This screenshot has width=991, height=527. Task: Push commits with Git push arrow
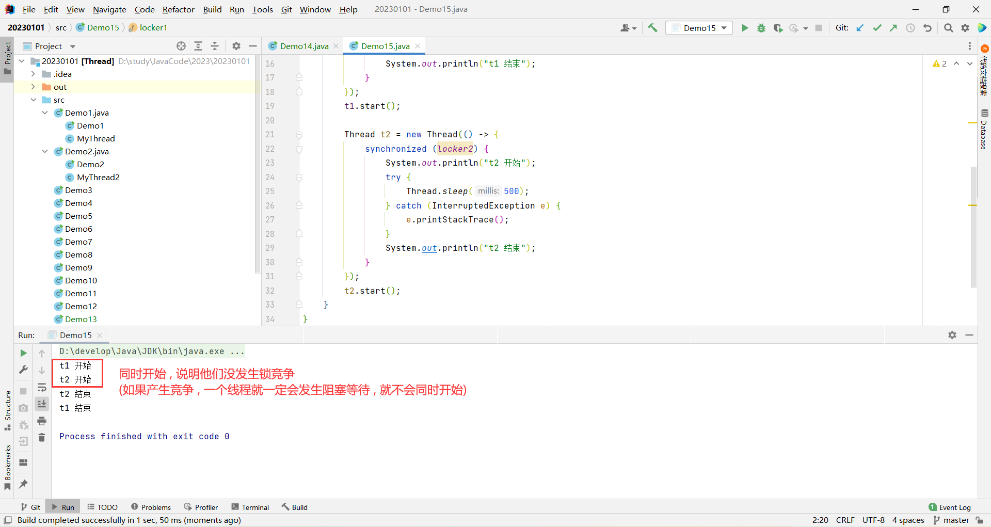893,28
